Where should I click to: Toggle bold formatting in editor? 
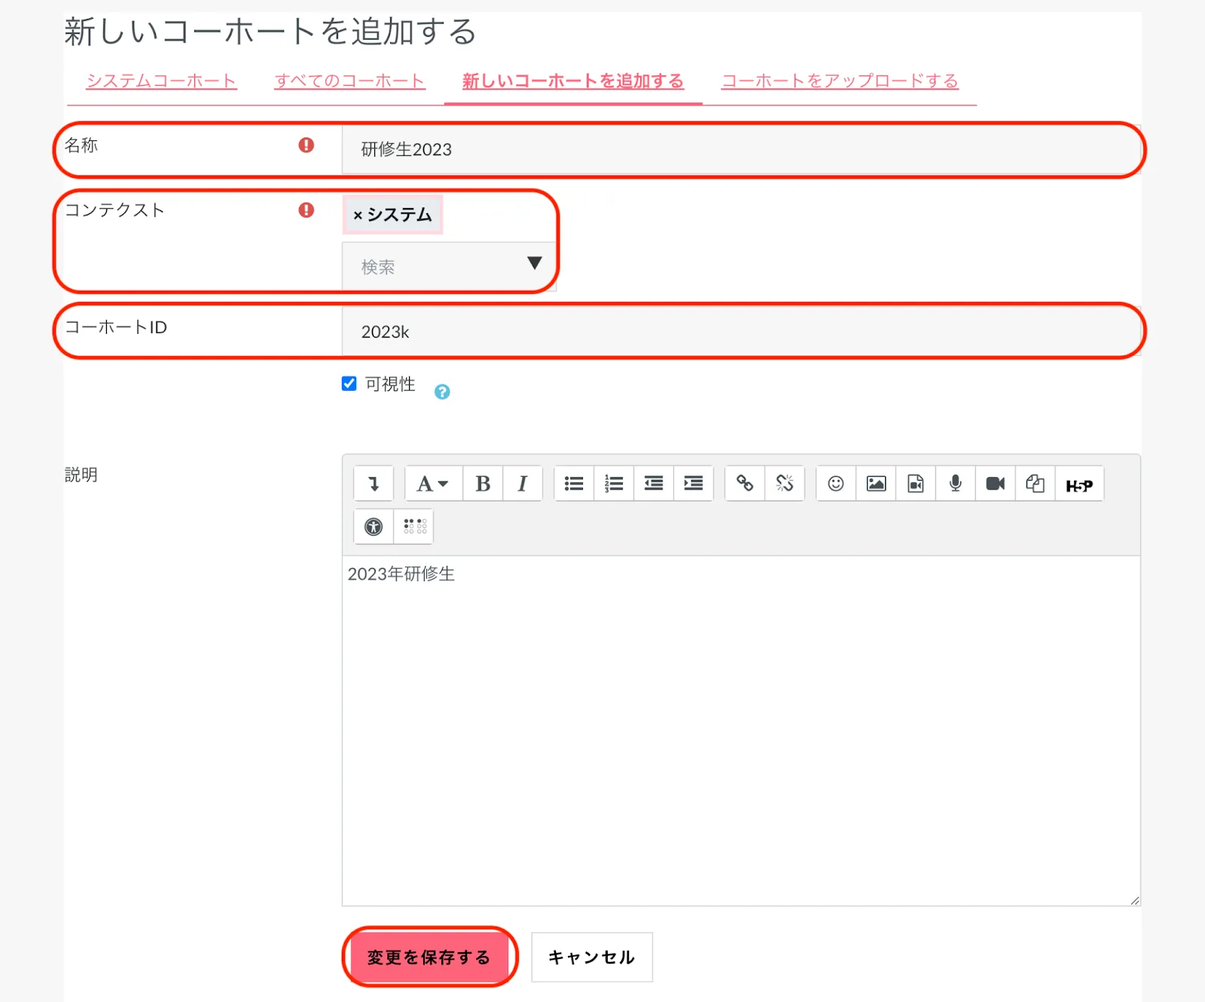pos(483,484)
